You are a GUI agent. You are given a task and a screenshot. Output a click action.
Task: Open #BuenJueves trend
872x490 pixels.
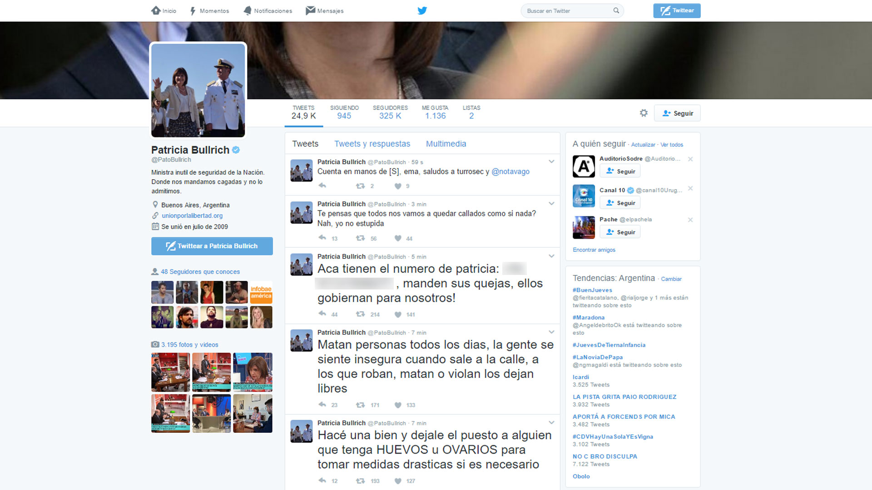tap(592, 290)
